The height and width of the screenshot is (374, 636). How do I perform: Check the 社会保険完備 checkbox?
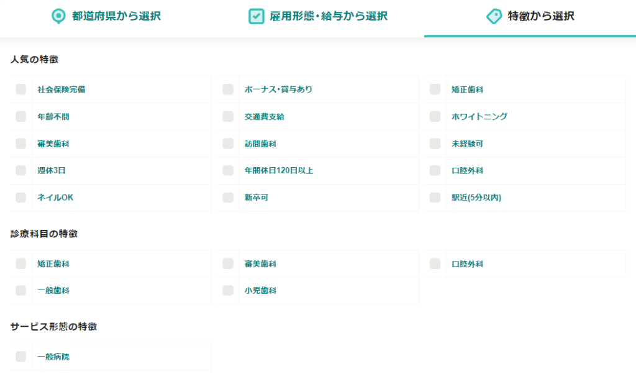[x=20, y=89]
